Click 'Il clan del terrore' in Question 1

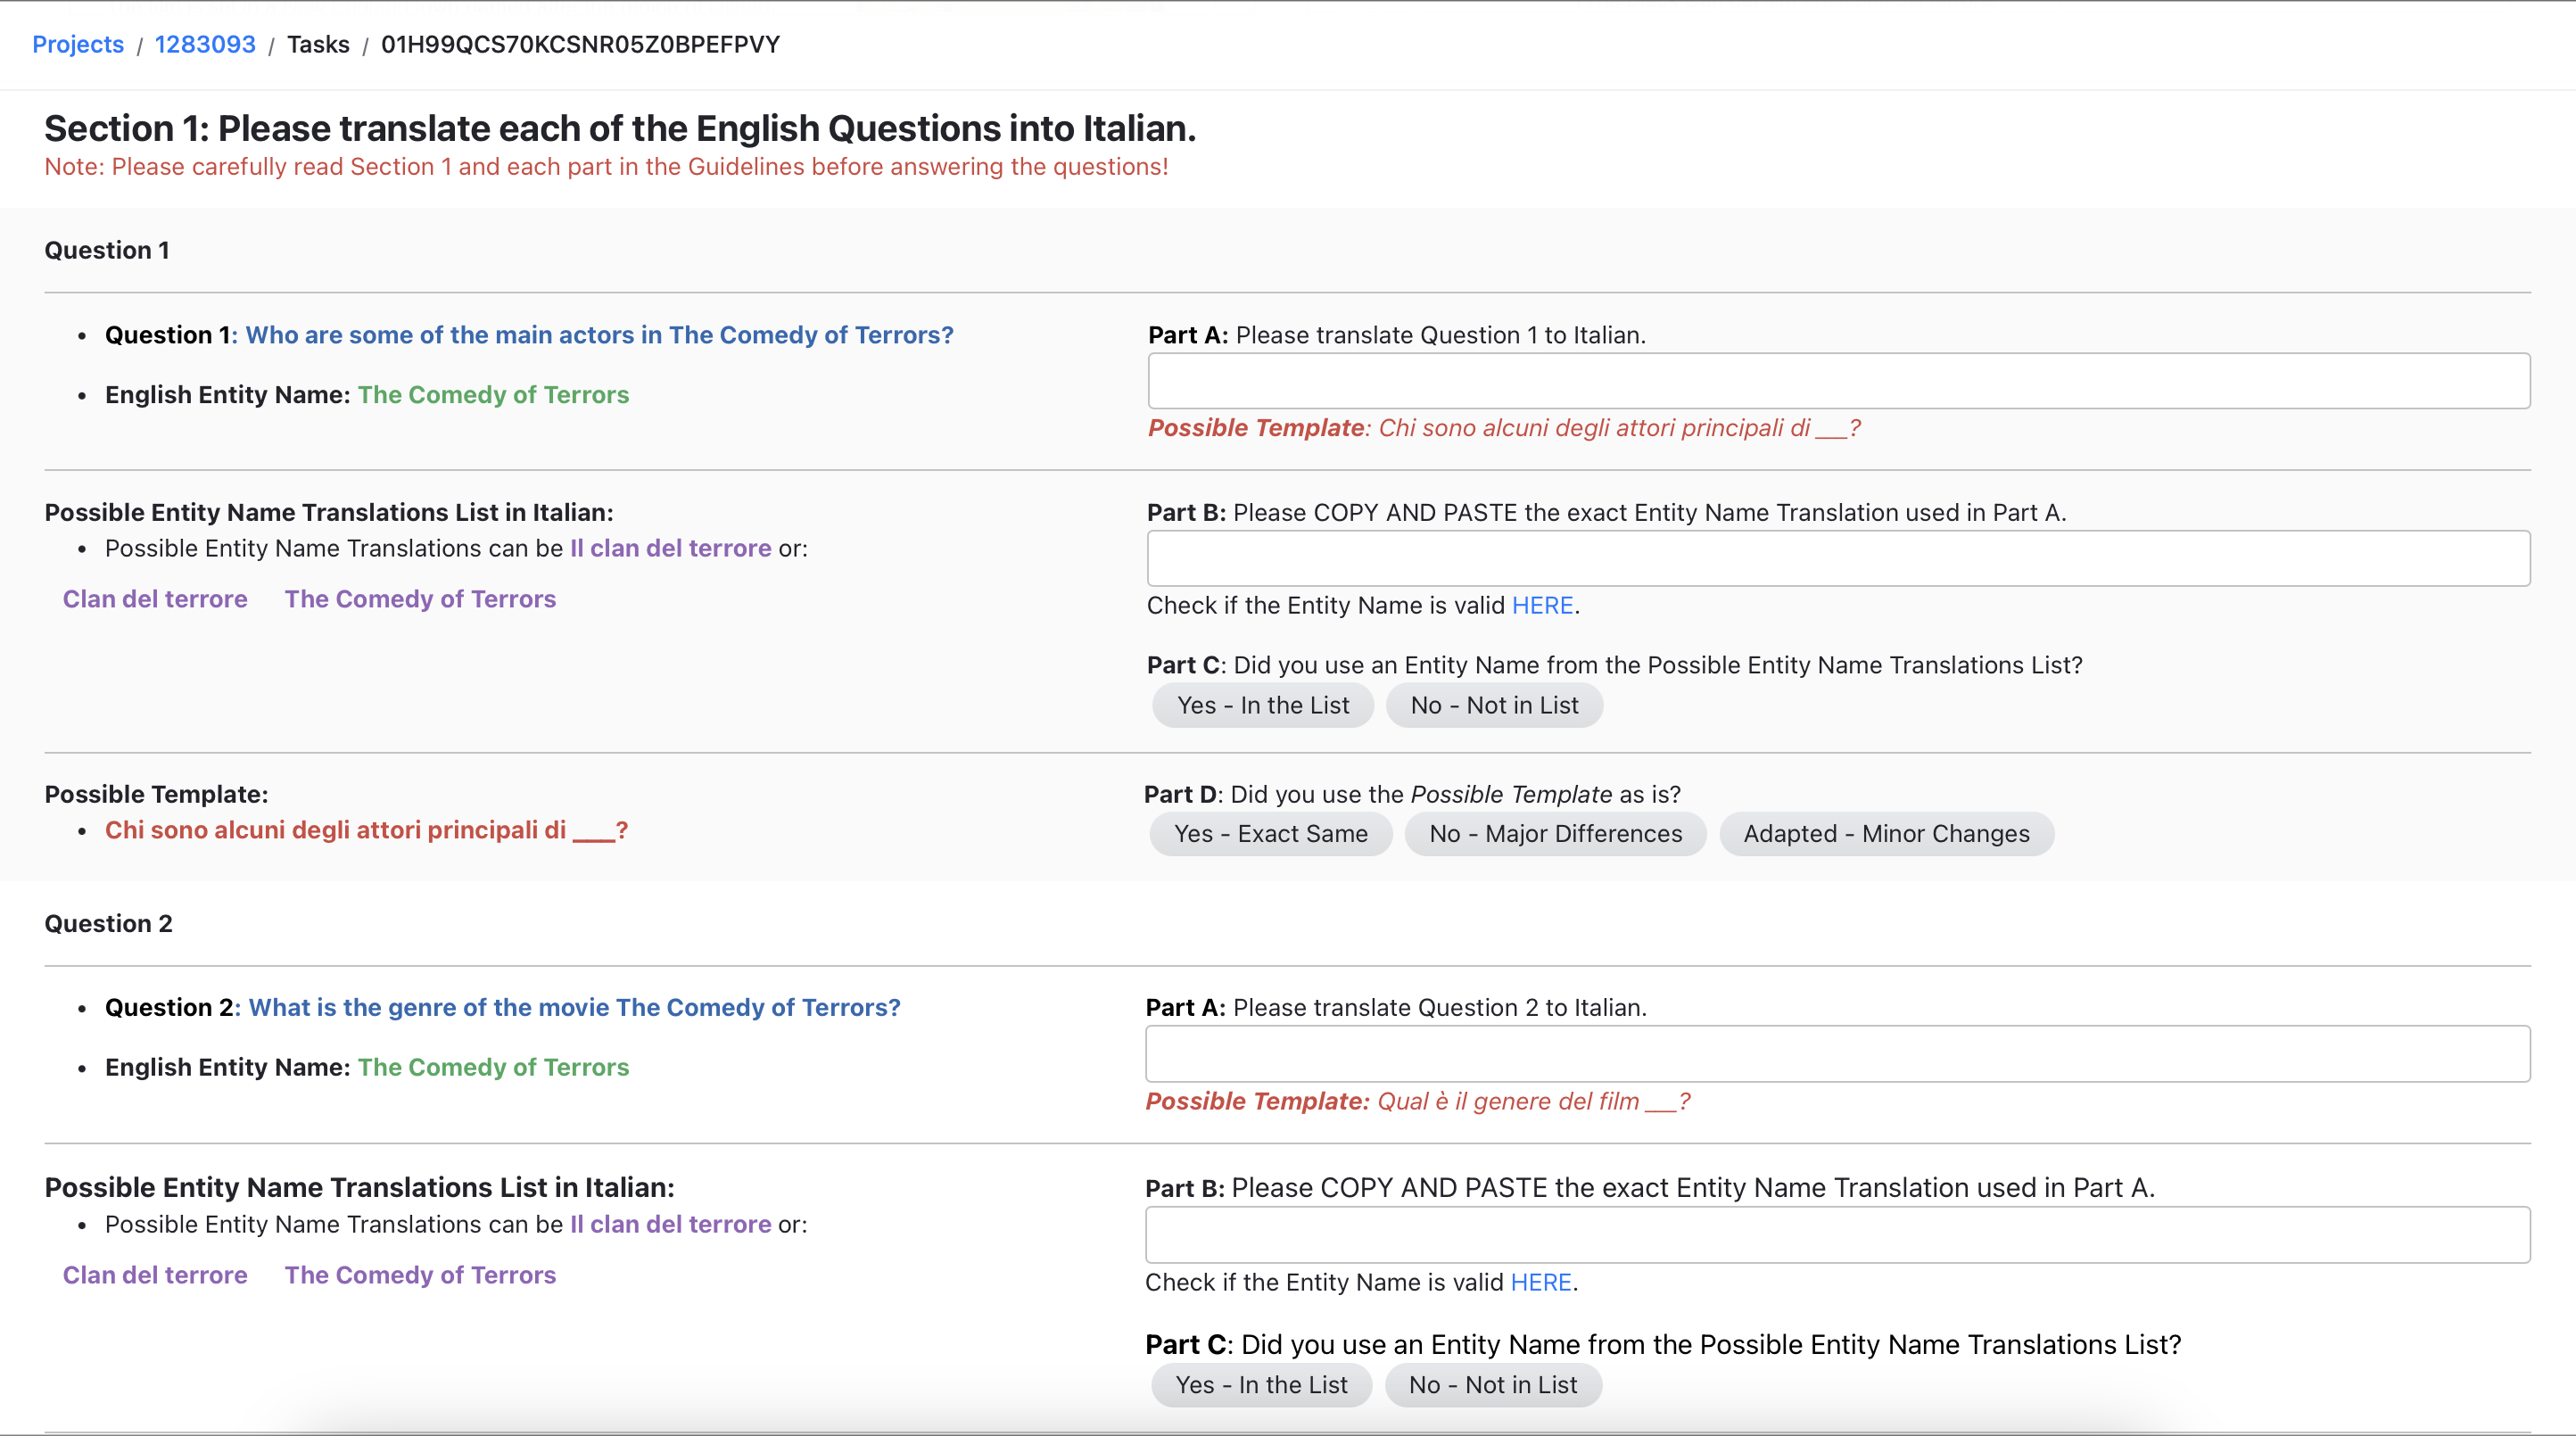pos(670,548)
